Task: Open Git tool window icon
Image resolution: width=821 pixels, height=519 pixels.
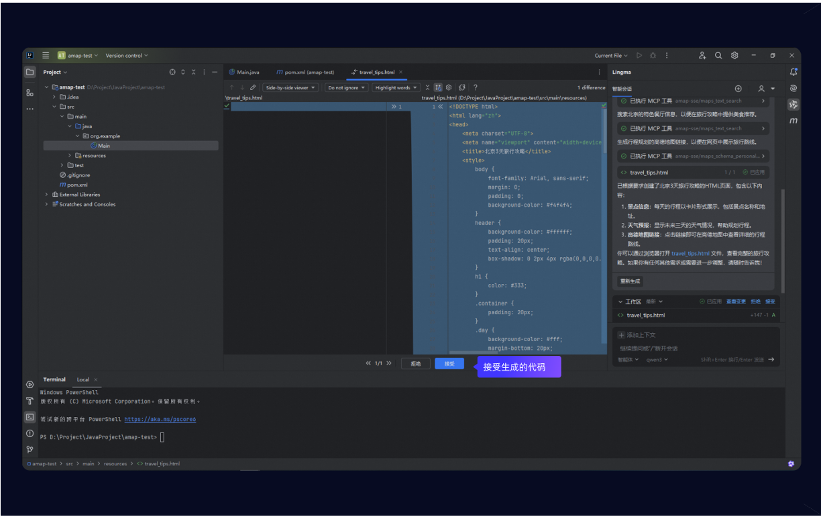Action: 30,449
